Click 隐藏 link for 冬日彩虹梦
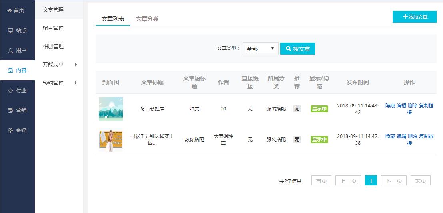 coord(390,106)
